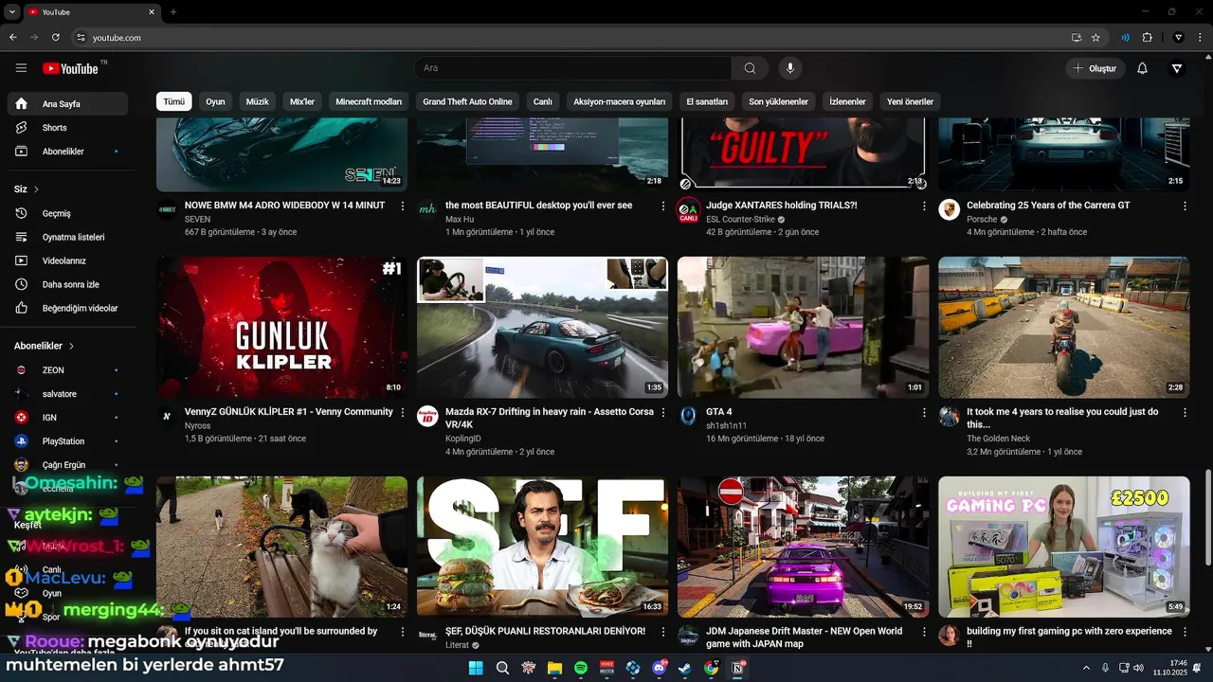The height and width of the screenshot is (682, 1213).
Task: Click install app icon in address bar
Action: coord(1076,38)
